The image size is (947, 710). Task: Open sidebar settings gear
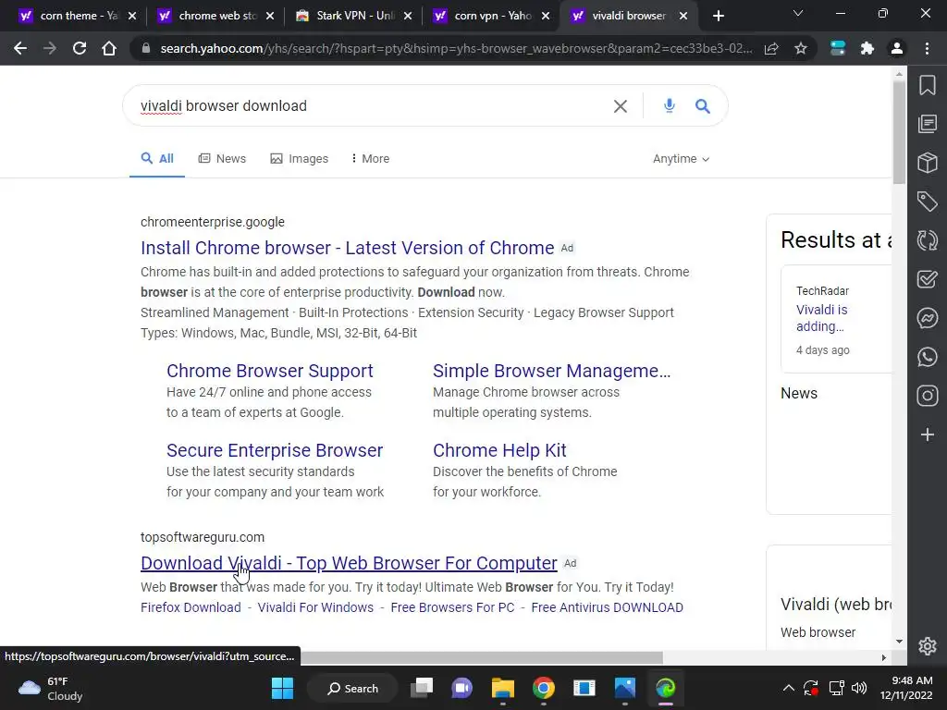[x=928, y=646]
